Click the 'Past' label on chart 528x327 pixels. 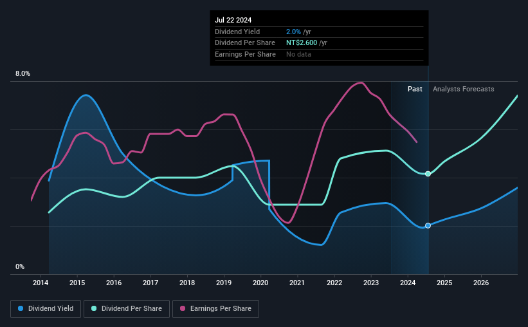pyautogui.click(x=415, y=89)
